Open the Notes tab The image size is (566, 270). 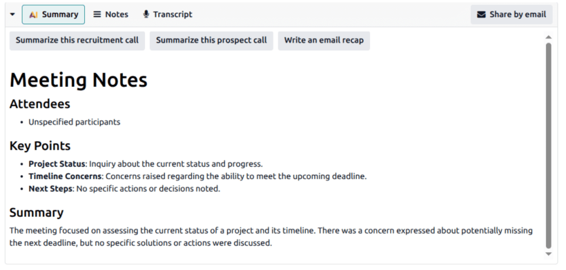(x=111, y=15)
